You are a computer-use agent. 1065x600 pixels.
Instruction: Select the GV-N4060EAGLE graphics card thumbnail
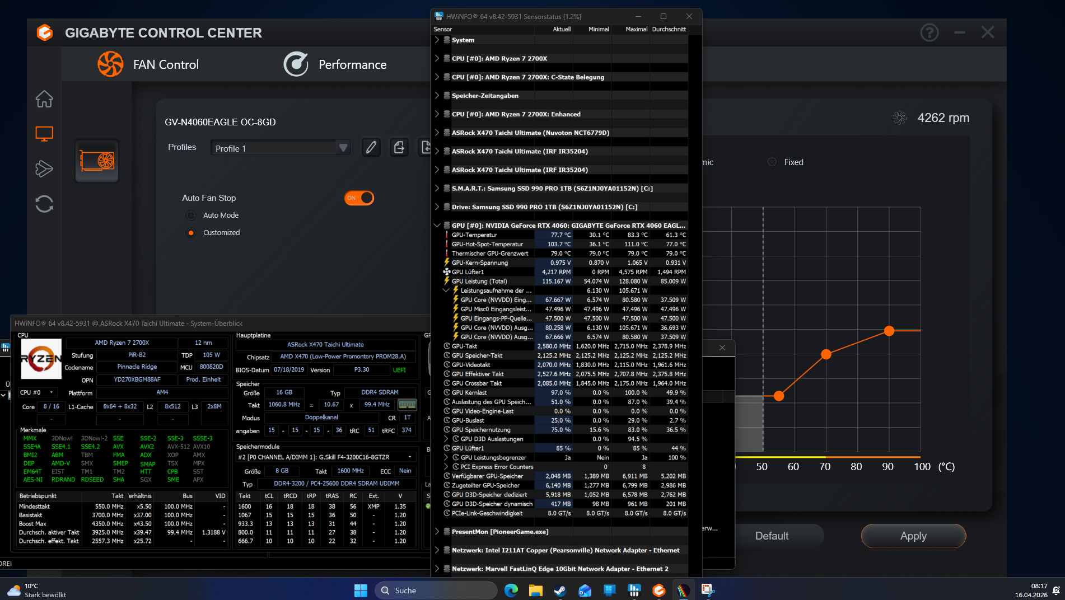click(x=97, y=161)
